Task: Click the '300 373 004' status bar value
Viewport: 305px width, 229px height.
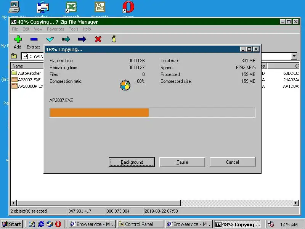Action: (118, 211)
